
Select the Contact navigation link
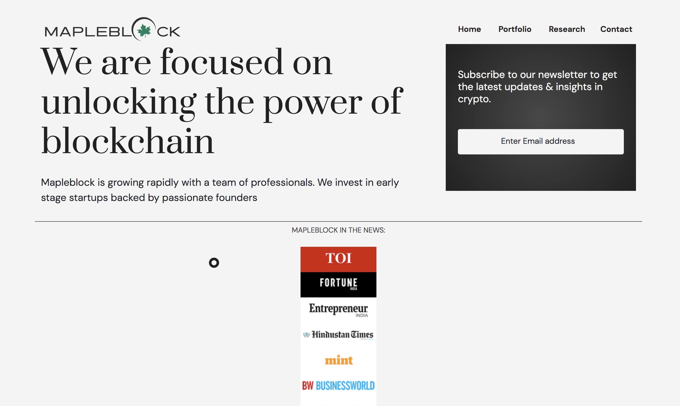pos(616,29)
